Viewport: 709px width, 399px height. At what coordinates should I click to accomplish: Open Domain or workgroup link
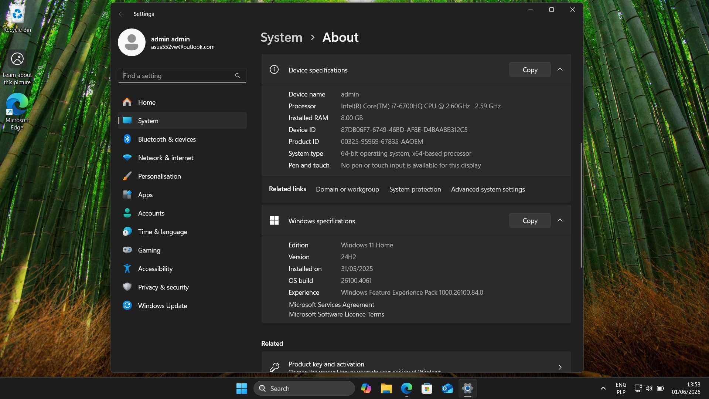coord(347,189)
